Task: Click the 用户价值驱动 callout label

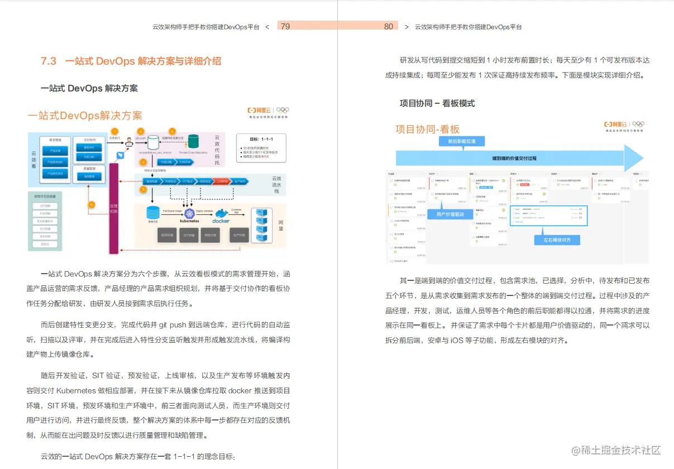Action: 450,213
